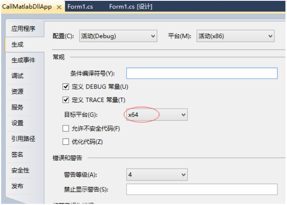Screen dimensions: 287x205
Task: Click the 警告等级(A): label
Action: coord(80,175)
